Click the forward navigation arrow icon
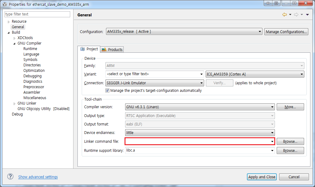This screenshot has width=315, height=187. [x=296, y=15]
